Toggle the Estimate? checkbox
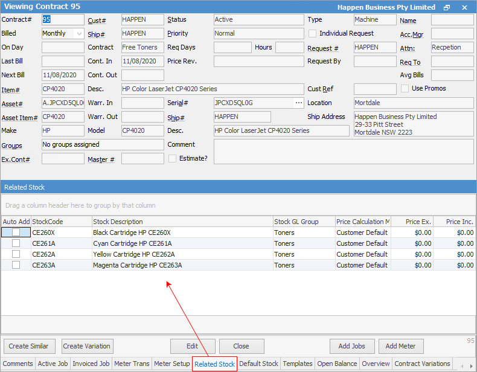Screen dimensions: 477x372 (173, 158)
